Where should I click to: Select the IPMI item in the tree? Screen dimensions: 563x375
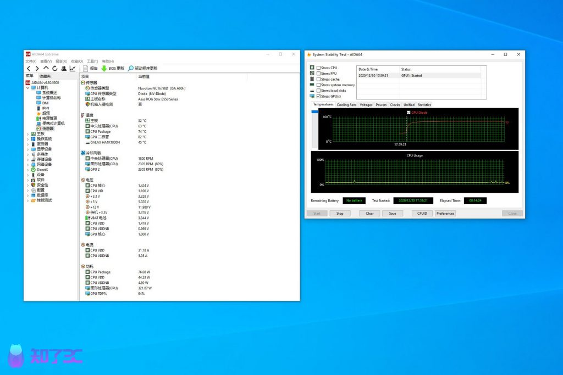pos(43,108)
